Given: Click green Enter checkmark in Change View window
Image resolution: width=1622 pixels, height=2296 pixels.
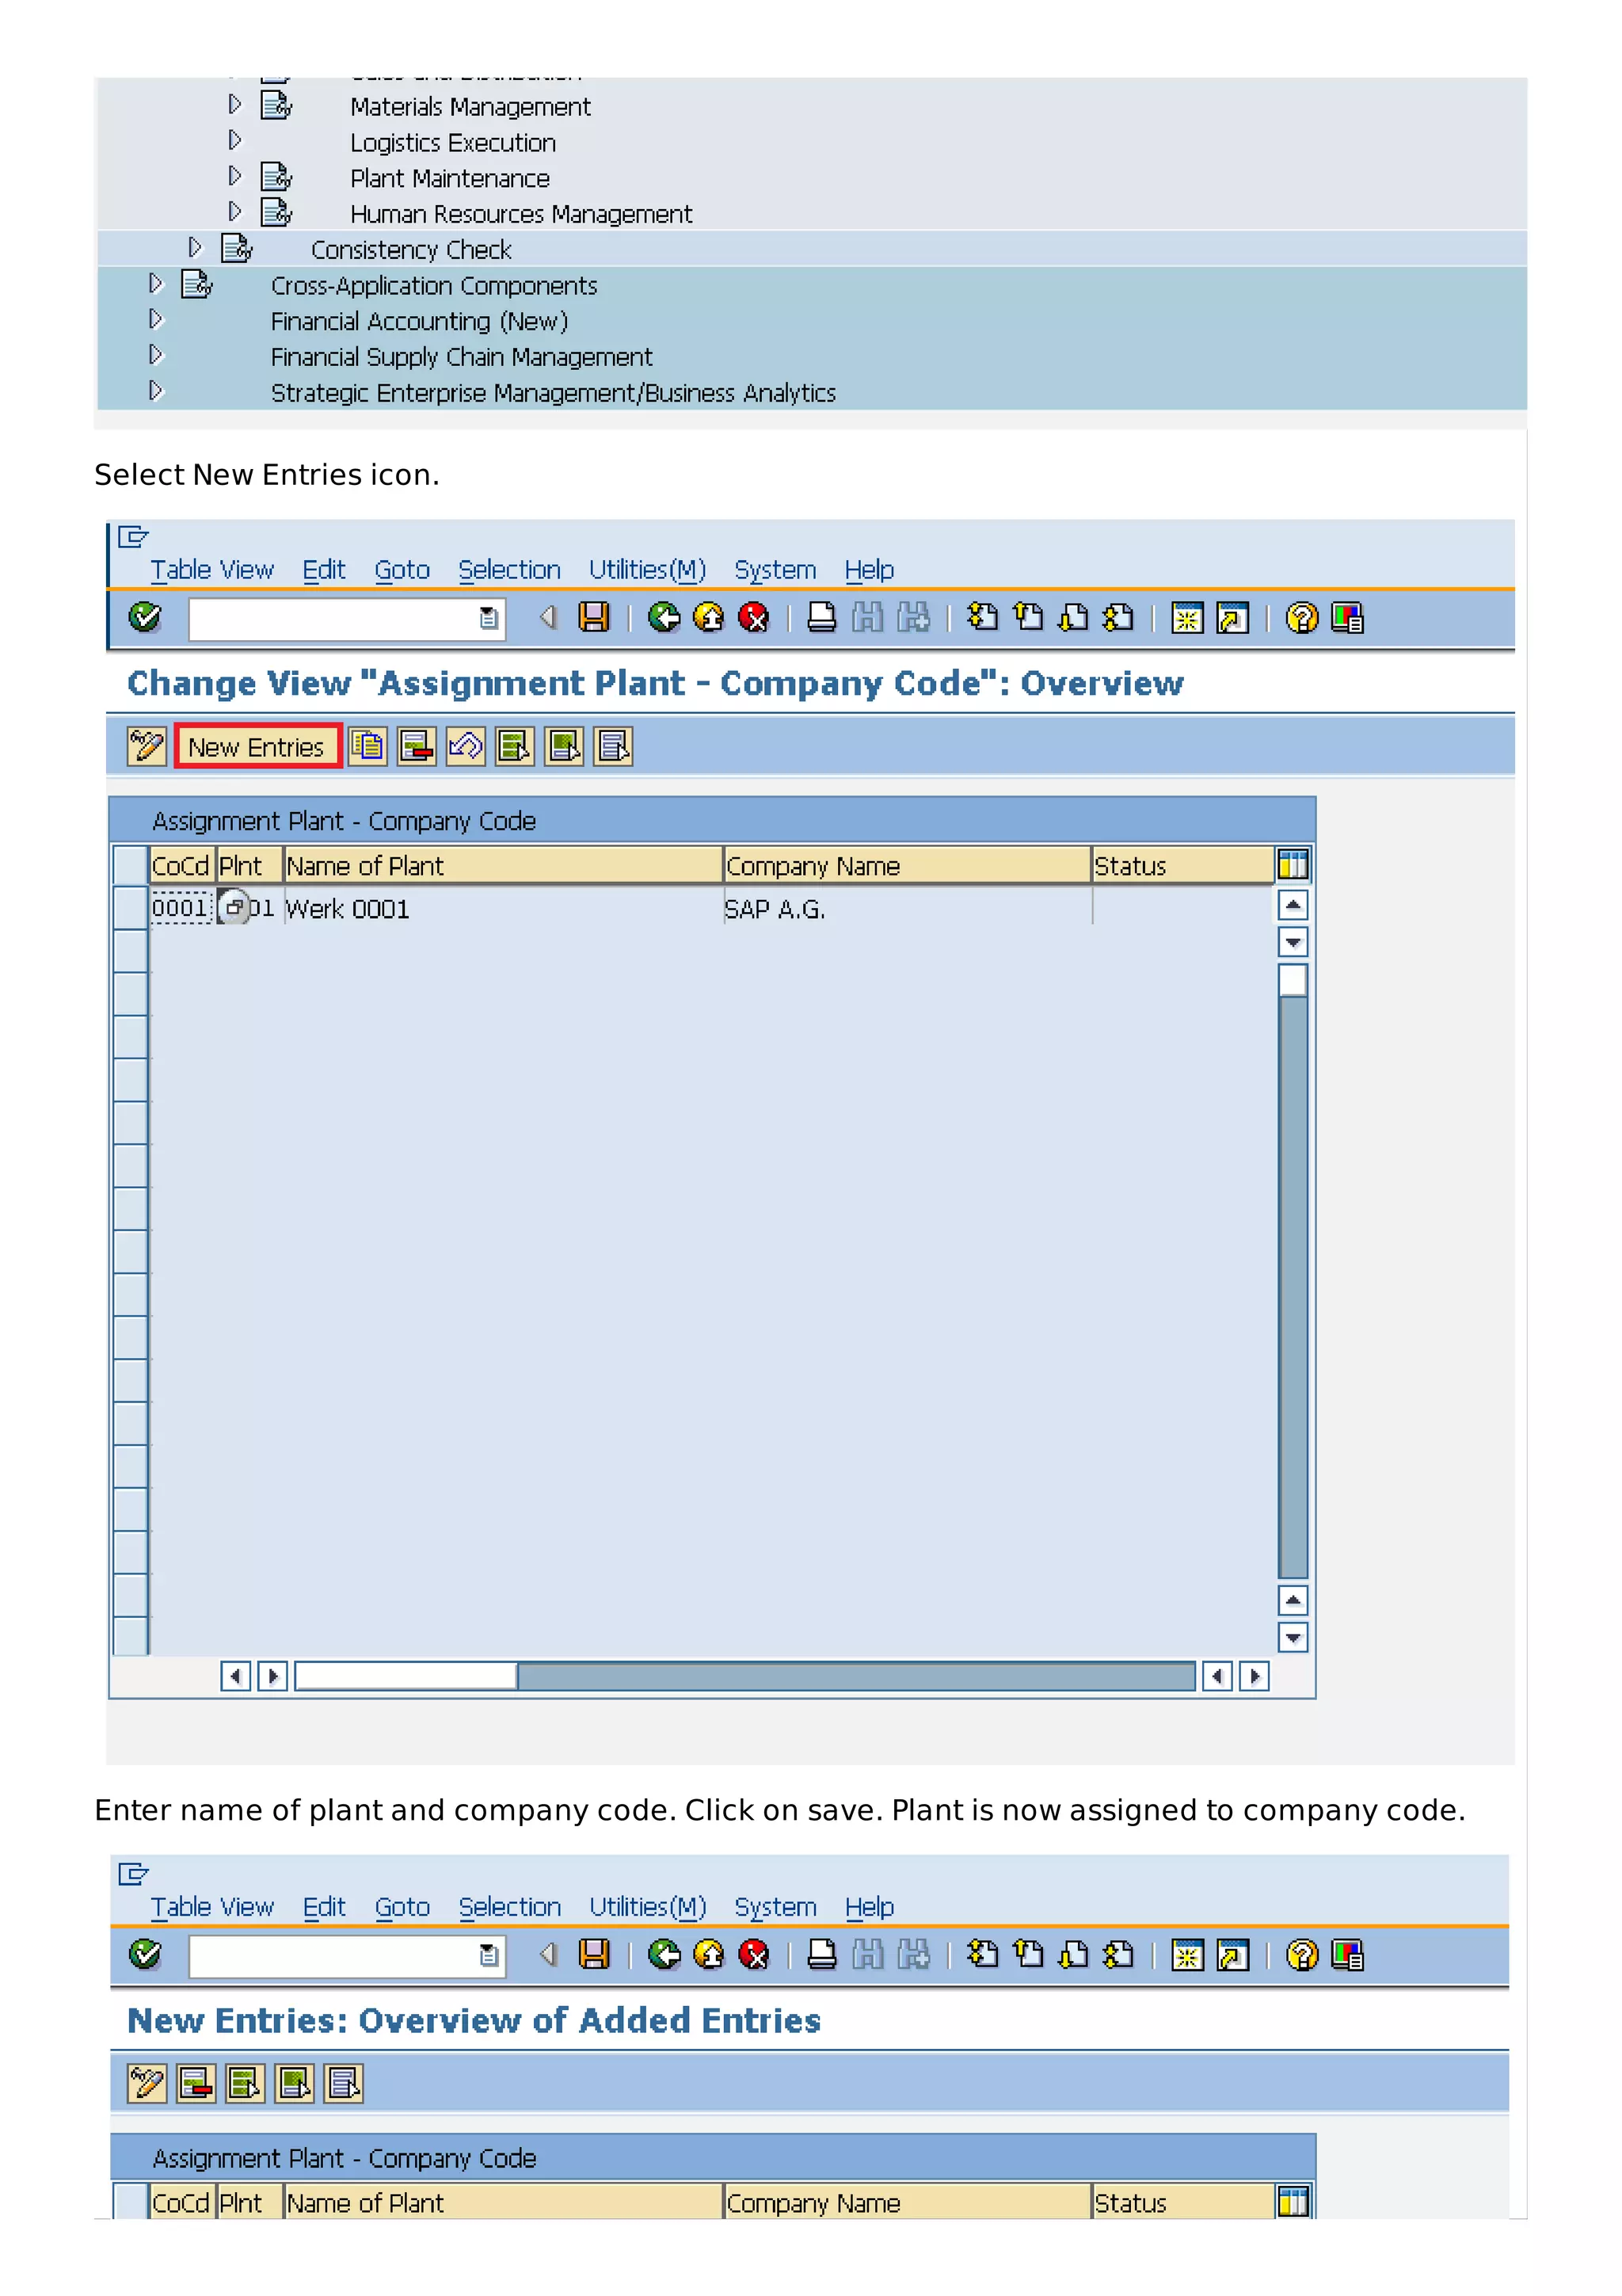Looking at the screenshot, I should coord(145,617).
